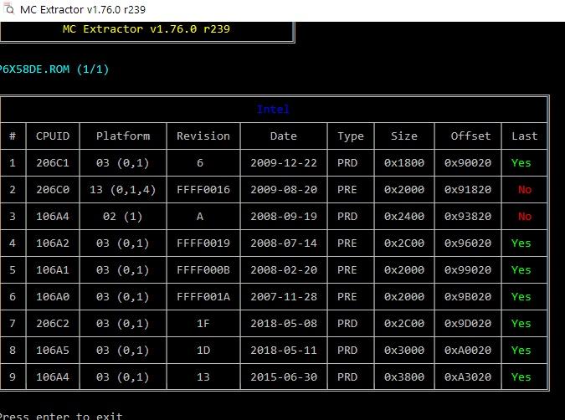Click offset value '0x90020'
The image size is (565, 420).
468,163
